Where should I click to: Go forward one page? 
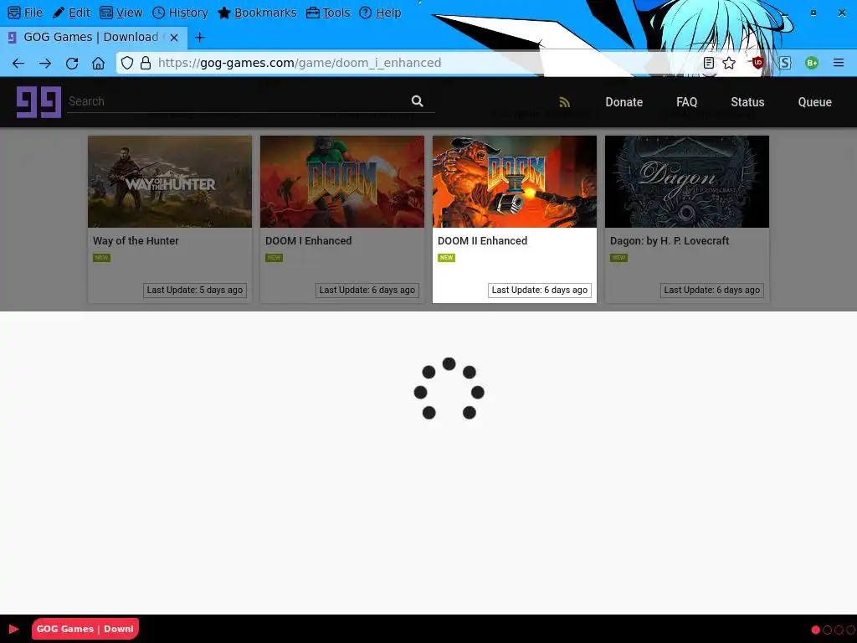pyautogui.click(x=45, y=64)
